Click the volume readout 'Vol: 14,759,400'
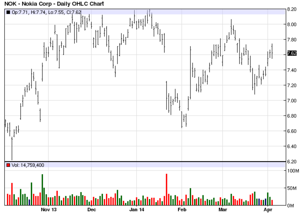The height and width of the screenshot is (223, 304). [x=28, y=165]
